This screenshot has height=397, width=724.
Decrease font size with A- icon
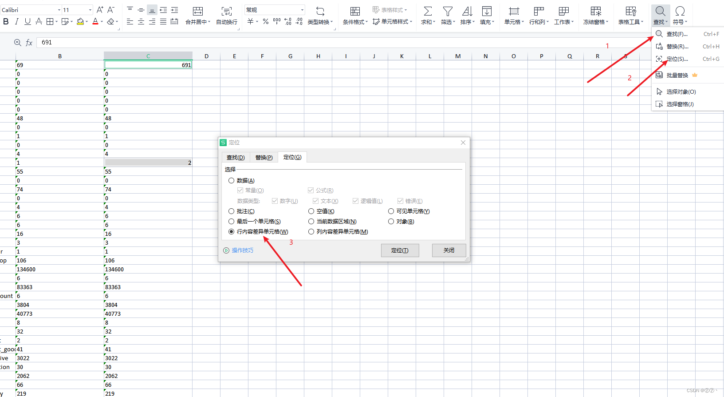(111, 10)
